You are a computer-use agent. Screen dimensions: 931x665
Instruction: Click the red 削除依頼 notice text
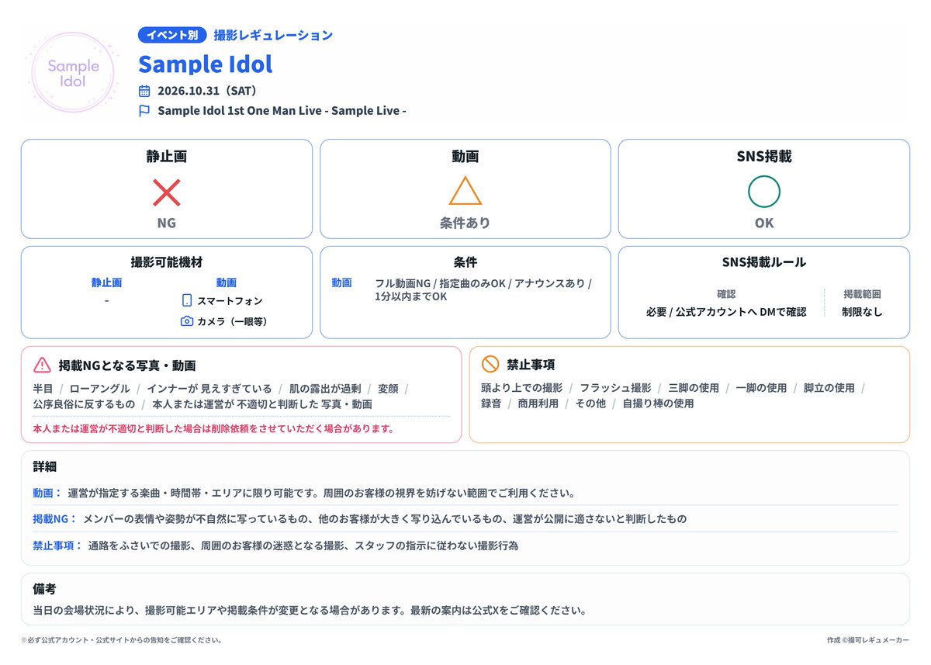click(213, 428)
